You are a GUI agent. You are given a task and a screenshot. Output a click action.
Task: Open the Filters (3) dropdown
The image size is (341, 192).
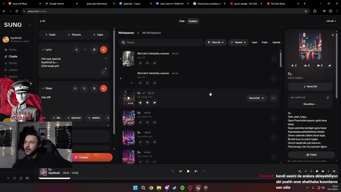(x=216, y=42)
